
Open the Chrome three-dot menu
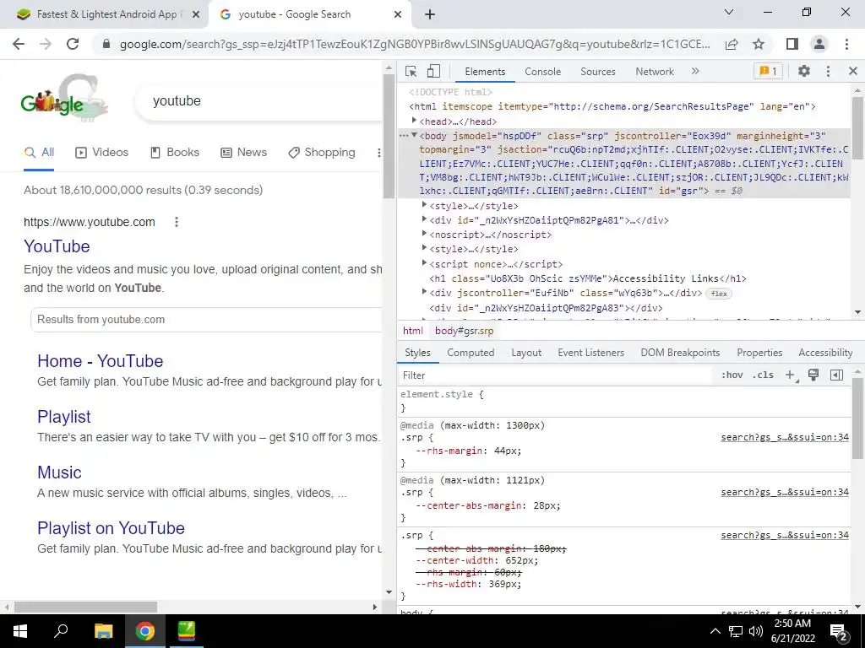846,44
